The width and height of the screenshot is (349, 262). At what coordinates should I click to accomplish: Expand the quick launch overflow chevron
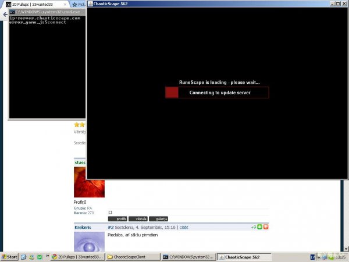(x=48, y=256)
